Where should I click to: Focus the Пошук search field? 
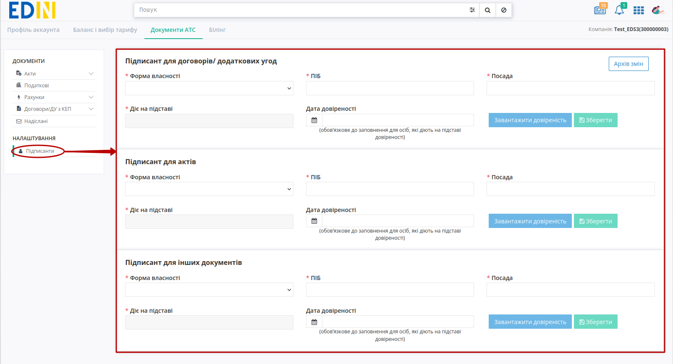[x=300, y=10]
